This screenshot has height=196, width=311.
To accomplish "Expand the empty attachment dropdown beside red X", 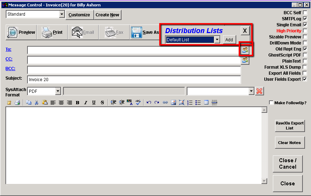I will tap(252, 91).
